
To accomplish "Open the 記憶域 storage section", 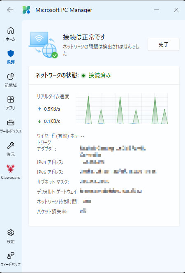I will coord(11,80).
